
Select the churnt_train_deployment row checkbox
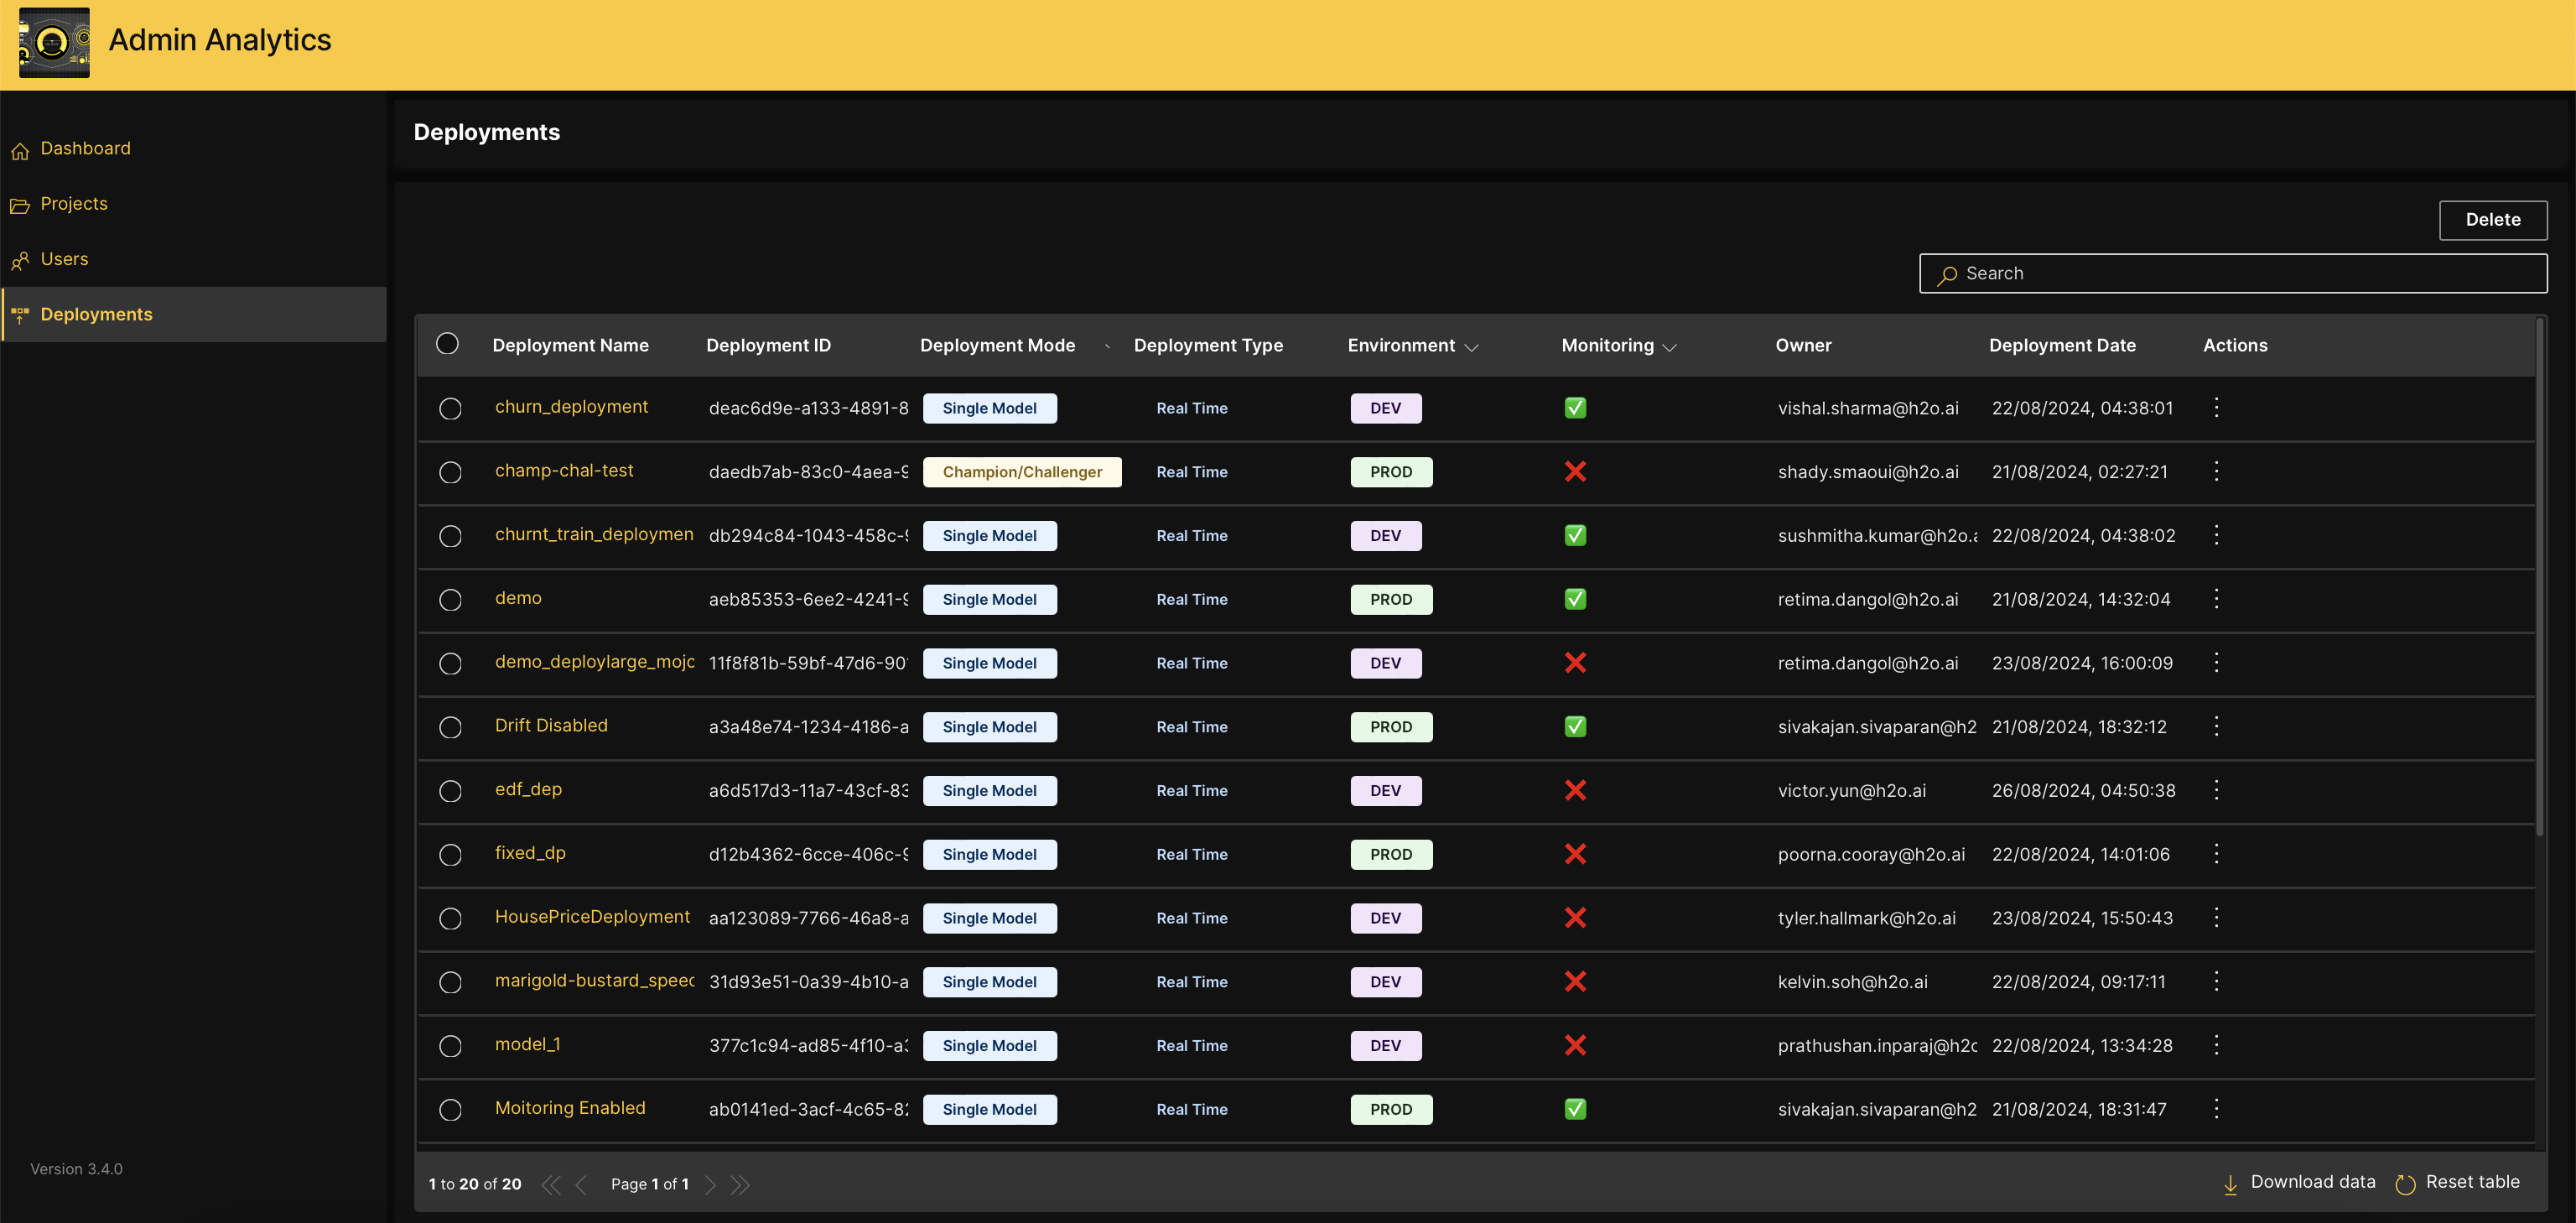pos(450,536)
